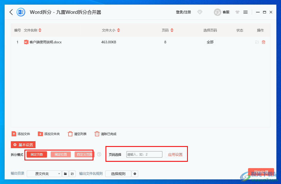Sort the list by 页码 column
This screenshot has height=184, width=281.
point(172,30)
